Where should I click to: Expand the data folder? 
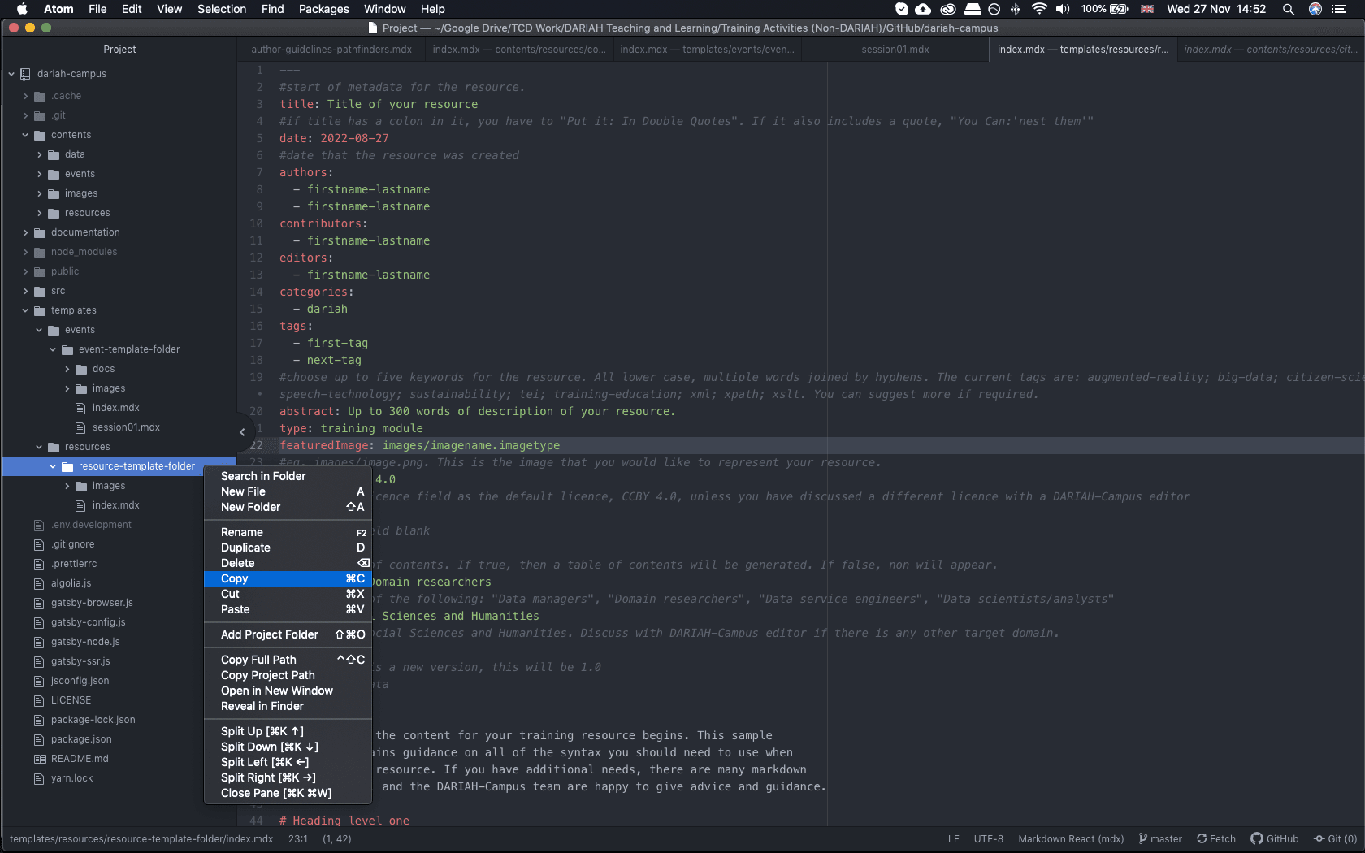pos(38,154)
